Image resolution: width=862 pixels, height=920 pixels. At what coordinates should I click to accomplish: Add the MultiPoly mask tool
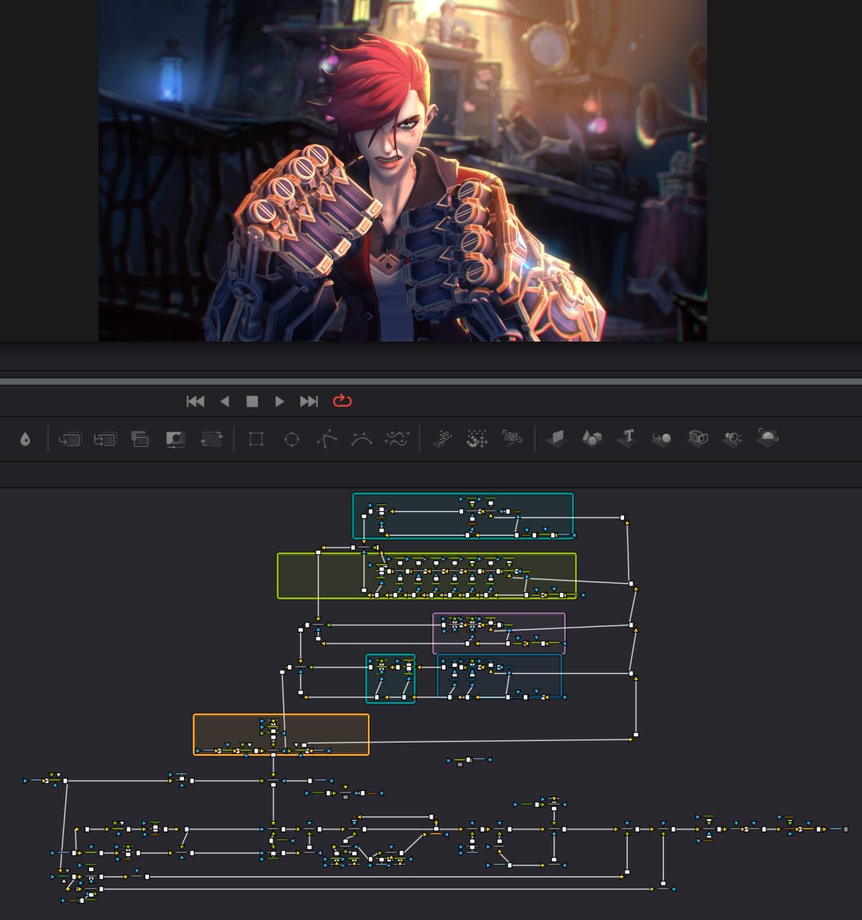(397, 438)
